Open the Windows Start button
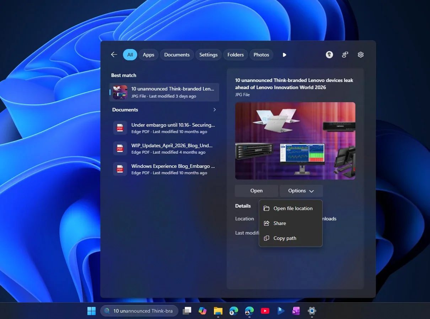 [x=92, y=311]
